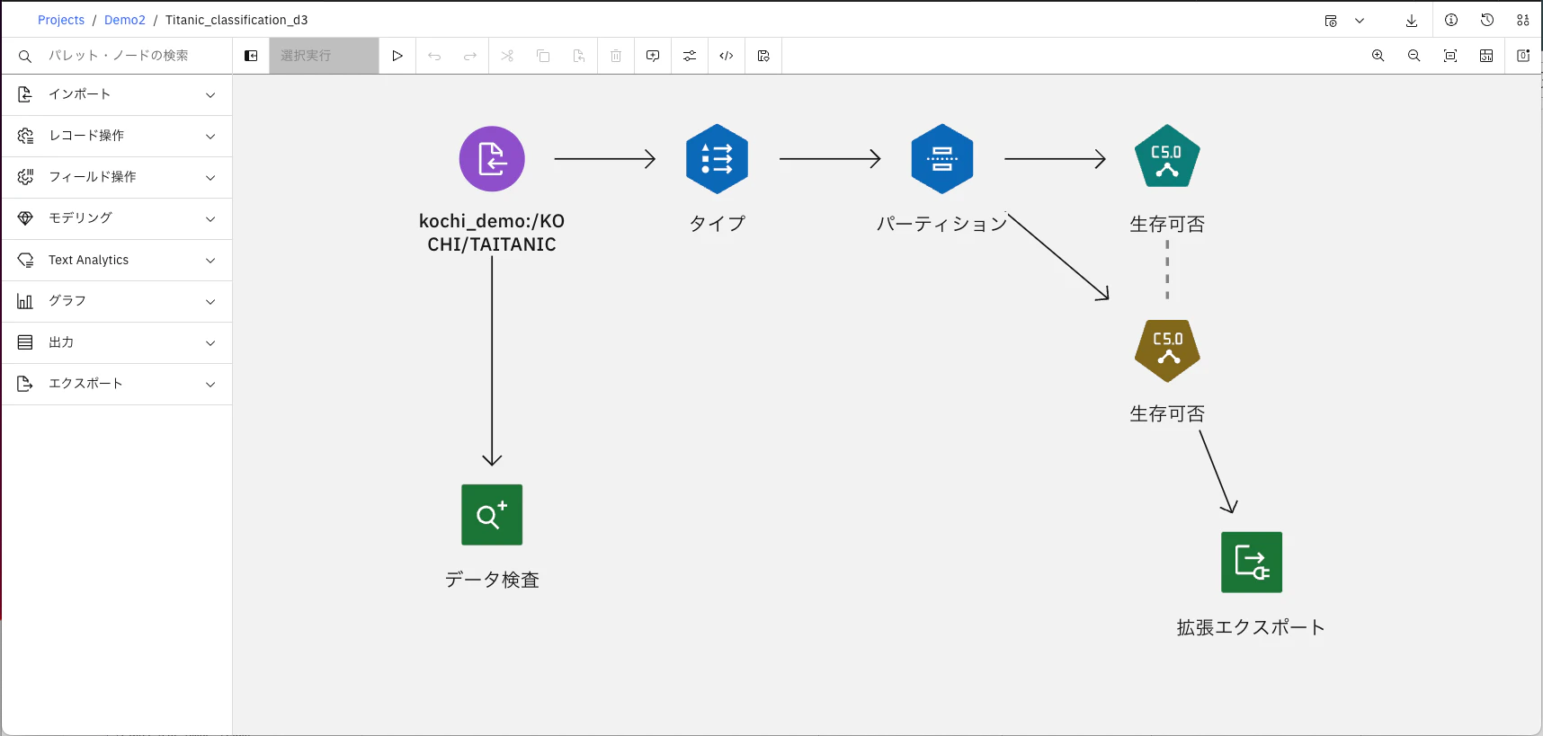The image size is (1543, 736).
Task: Open the outputs dashboard icon
Action: (1486, 56)
